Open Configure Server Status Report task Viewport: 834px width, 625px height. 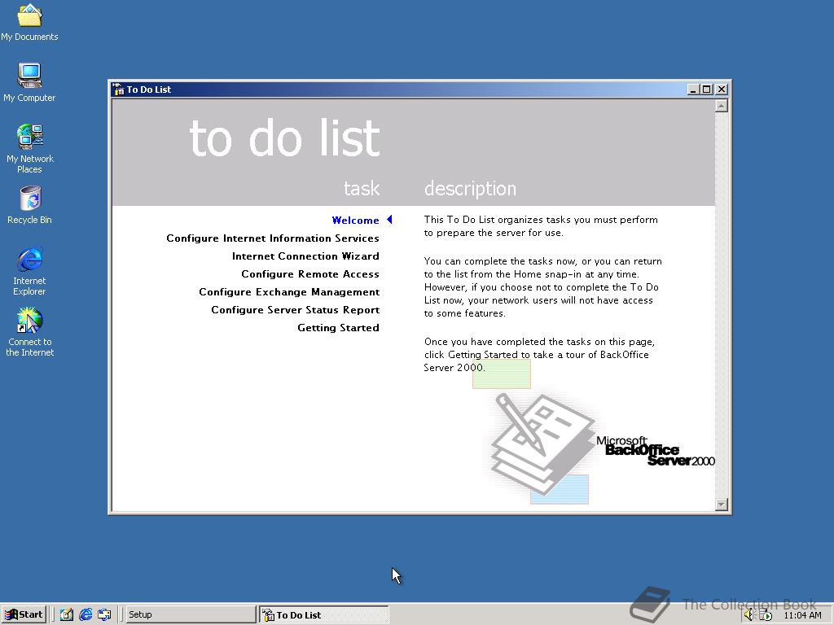coord(295,310)
